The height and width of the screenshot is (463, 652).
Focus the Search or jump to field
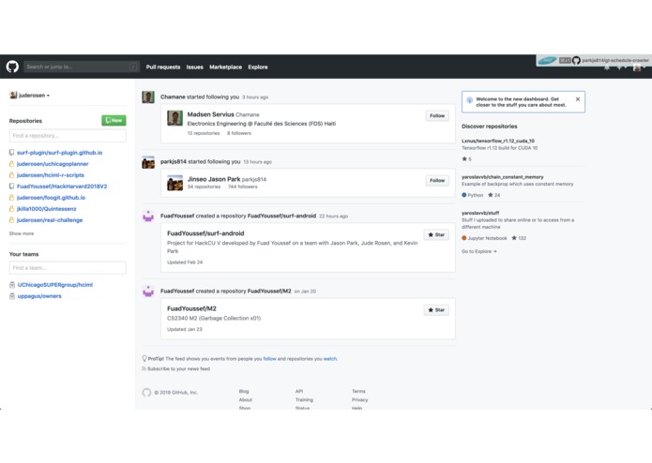coord(82,67)
